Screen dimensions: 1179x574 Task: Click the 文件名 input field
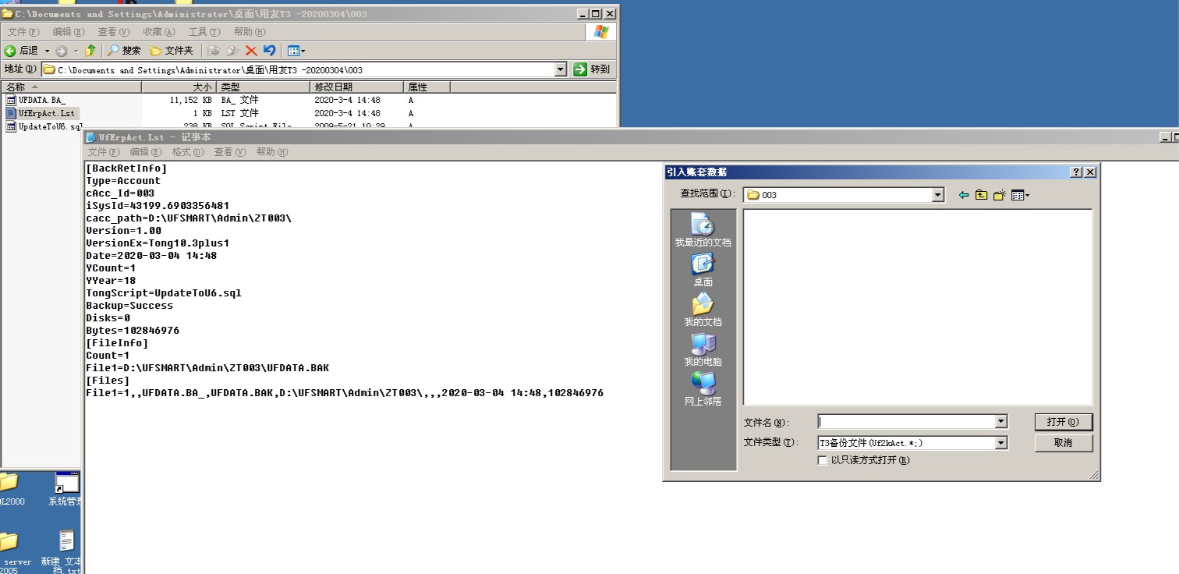(x=906, y=422)
